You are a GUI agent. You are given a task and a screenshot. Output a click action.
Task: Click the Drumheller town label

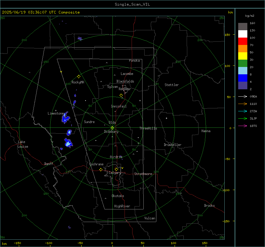(173, 145)
